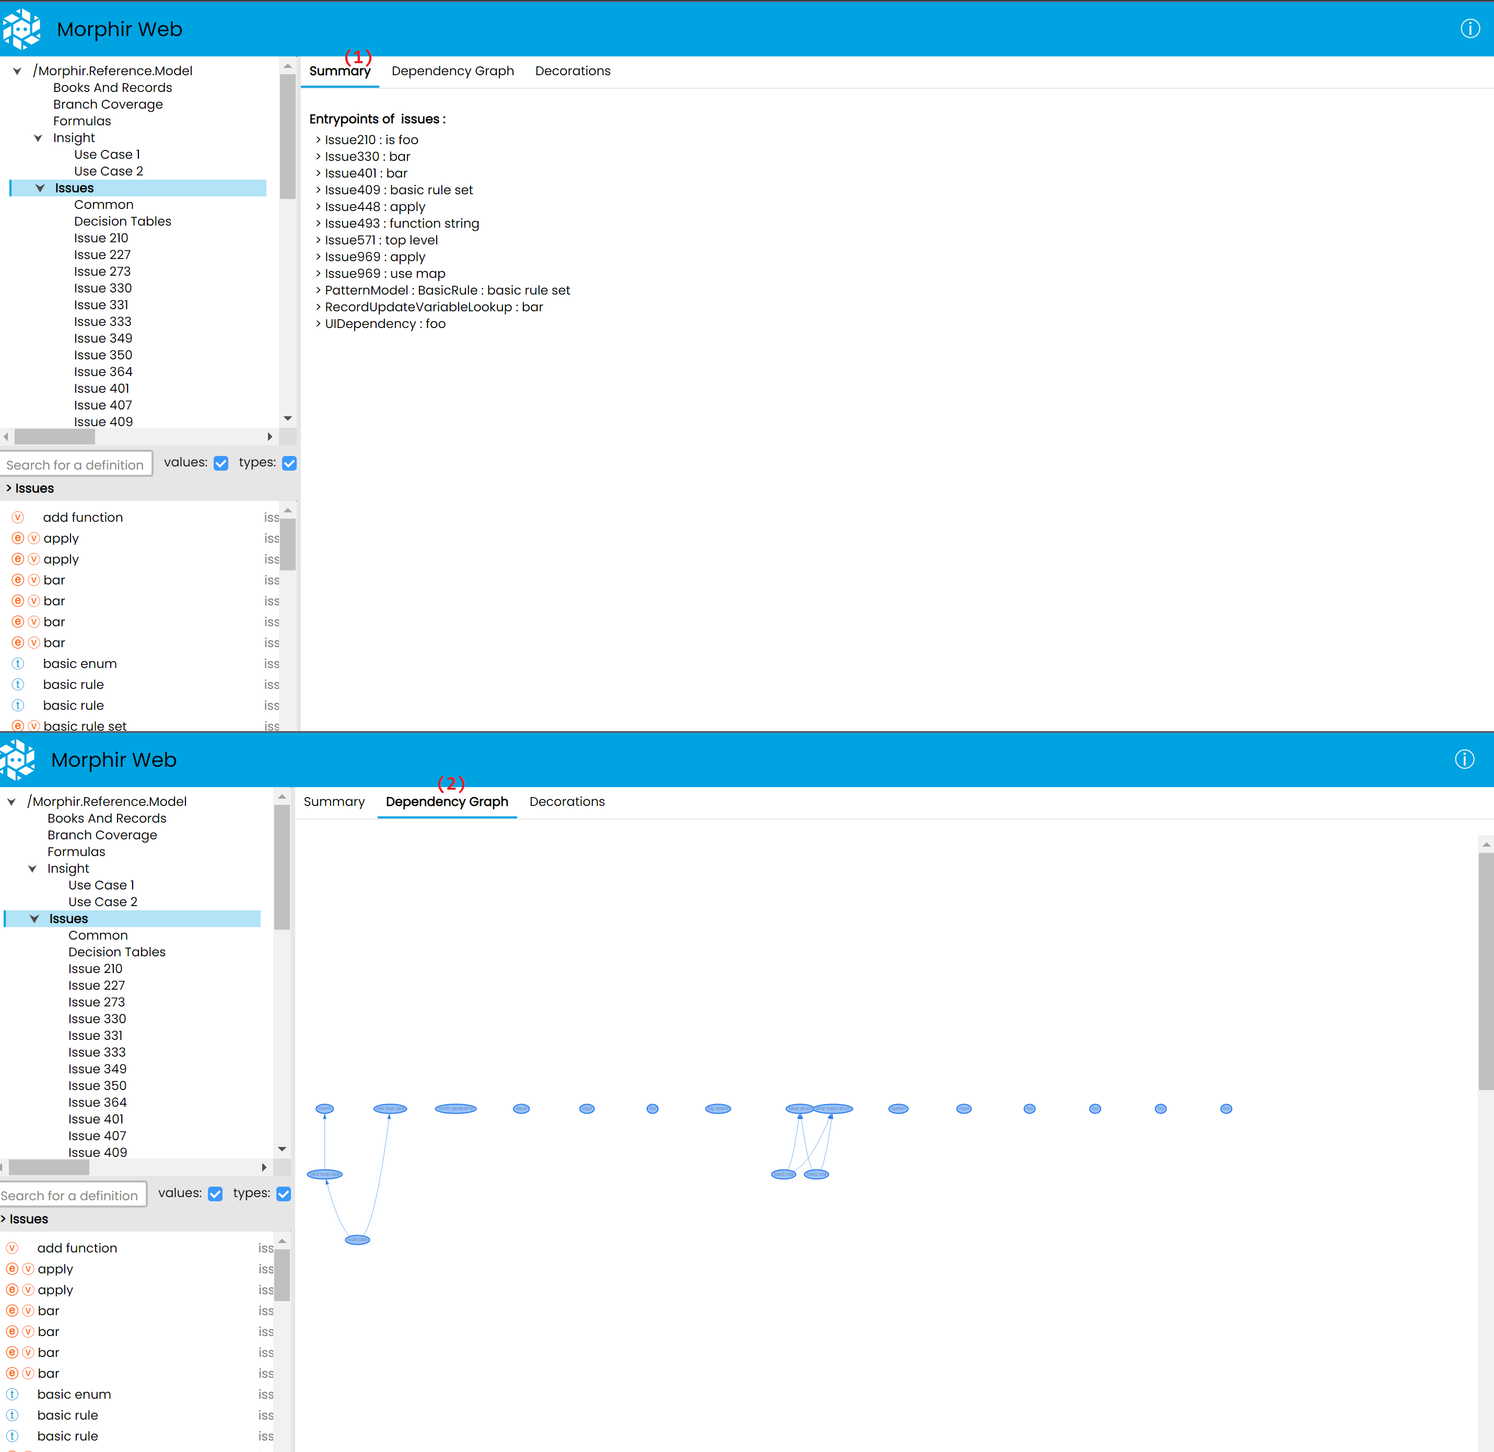Focus the upper Search for a definition field

(76, 464)
